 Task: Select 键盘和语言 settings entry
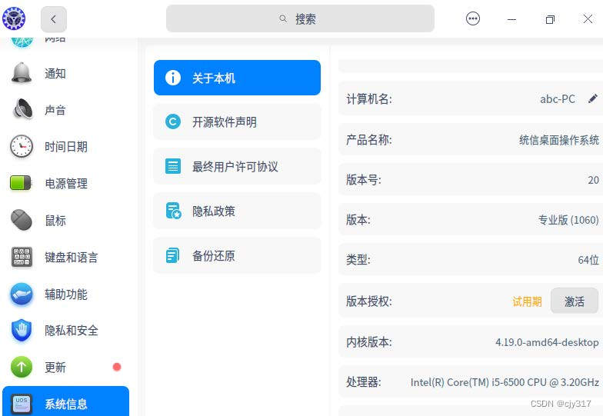click(71, 257)
